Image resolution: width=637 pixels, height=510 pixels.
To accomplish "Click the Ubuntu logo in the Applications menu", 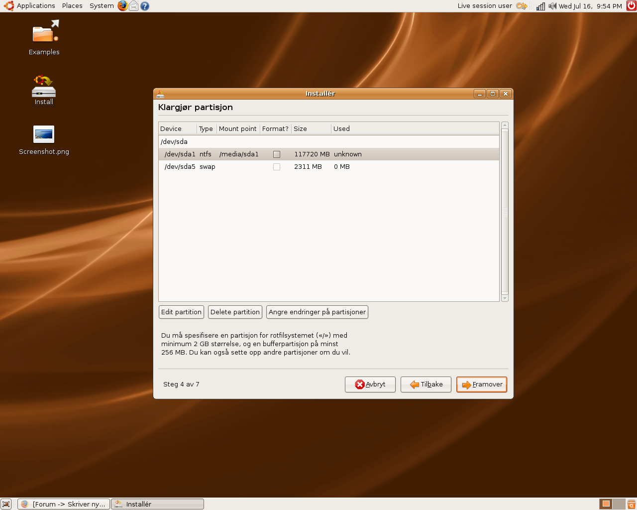I will click(x=8, y=6).
